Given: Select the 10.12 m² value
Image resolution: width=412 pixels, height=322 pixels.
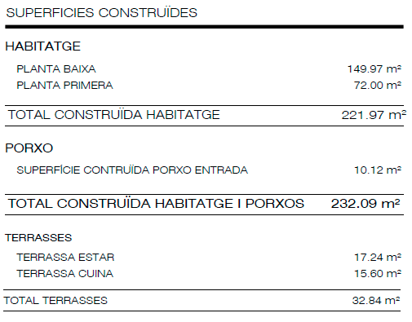Looking at the screenshot, I should [x=378, y=170].
